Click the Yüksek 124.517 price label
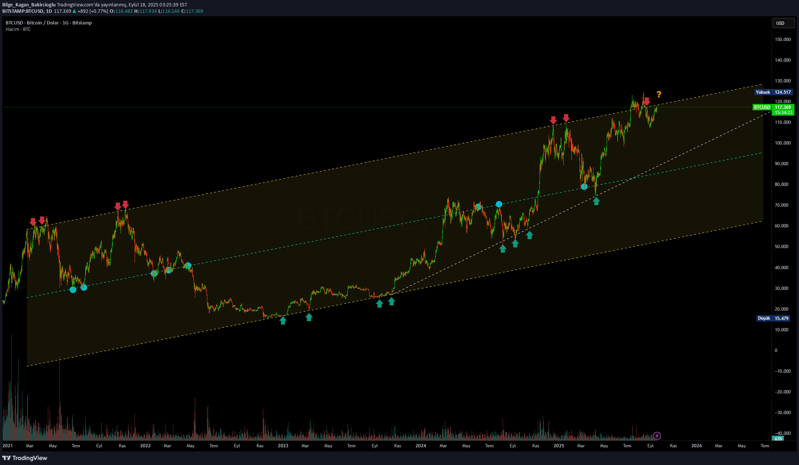 (x=774, y=92)
